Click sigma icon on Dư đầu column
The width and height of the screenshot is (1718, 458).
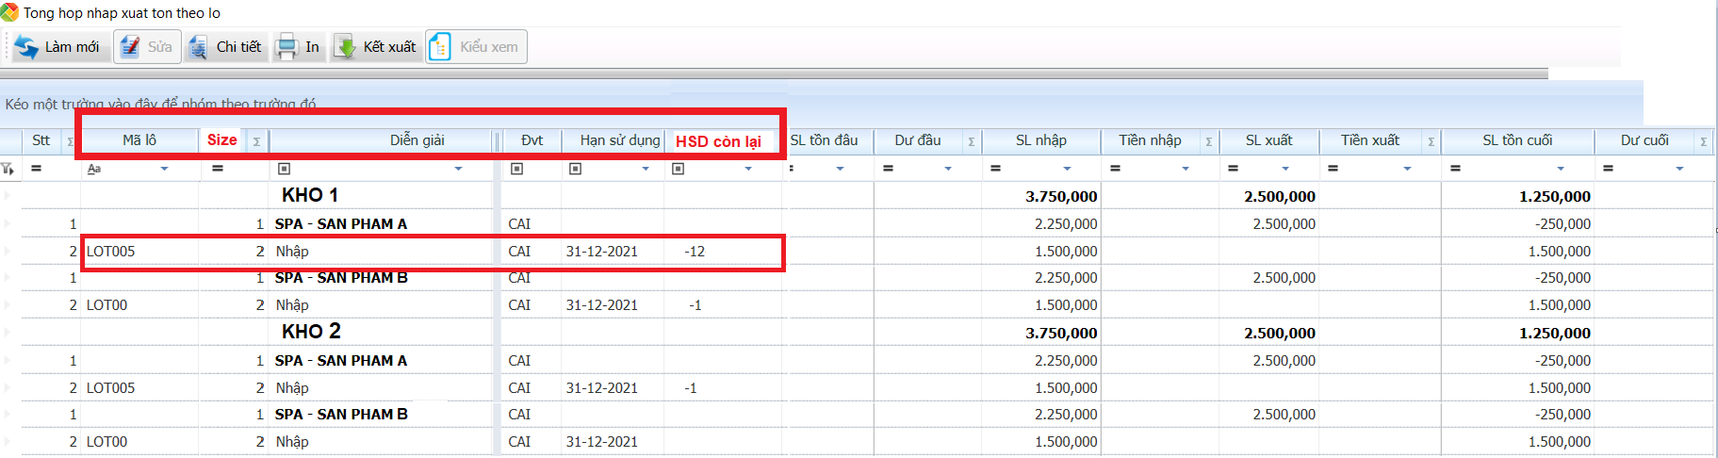[971, 141]
